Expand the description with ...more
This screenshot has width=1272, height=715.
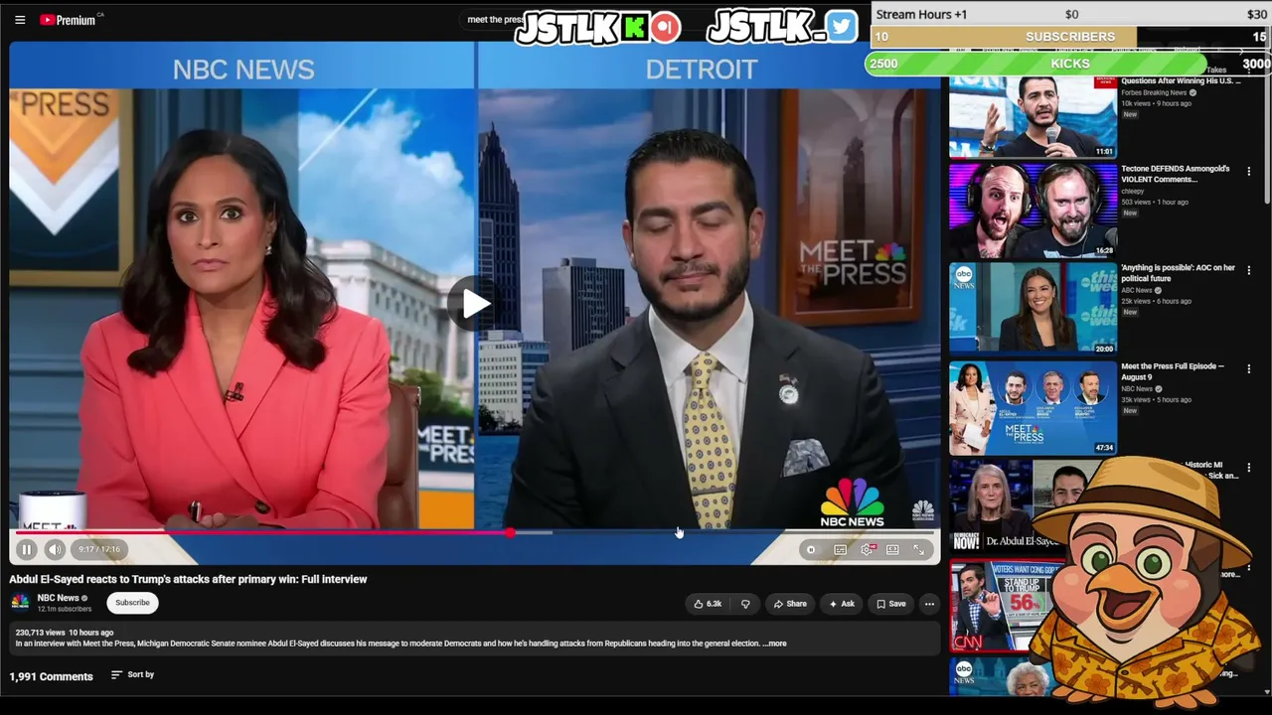pyautogui.click(x=774, y=643)
